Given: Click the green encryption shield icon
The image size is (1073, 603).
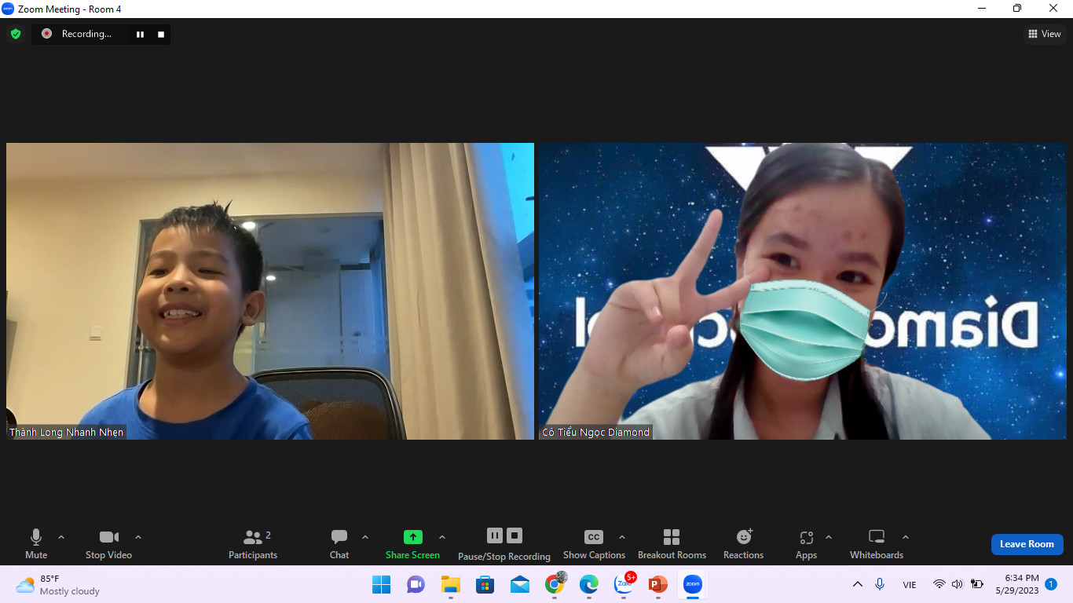Looking at the screenshot, I should click(16, 34).
